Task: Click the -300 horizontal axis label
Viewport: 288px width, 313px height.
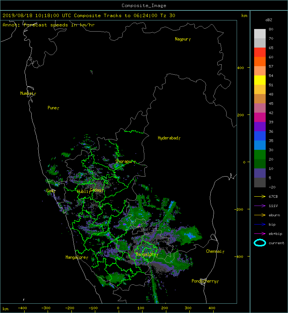Action: (46, 308)
